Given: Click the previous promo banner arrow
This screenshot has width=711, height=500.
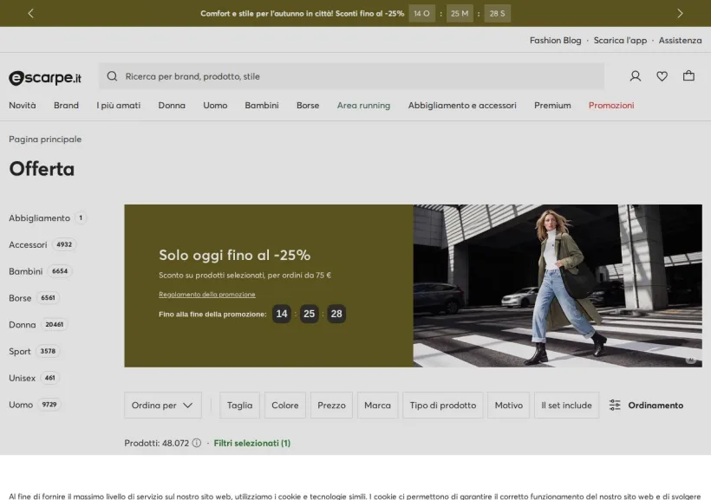Looking at the screenshot, I should pyautogui.click(x=30, y=13).
